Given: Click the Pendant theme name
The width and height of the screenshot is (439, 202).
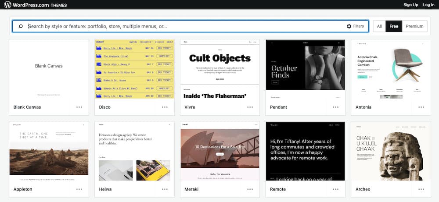Looking at the screenshot, I should click(279, 107).
